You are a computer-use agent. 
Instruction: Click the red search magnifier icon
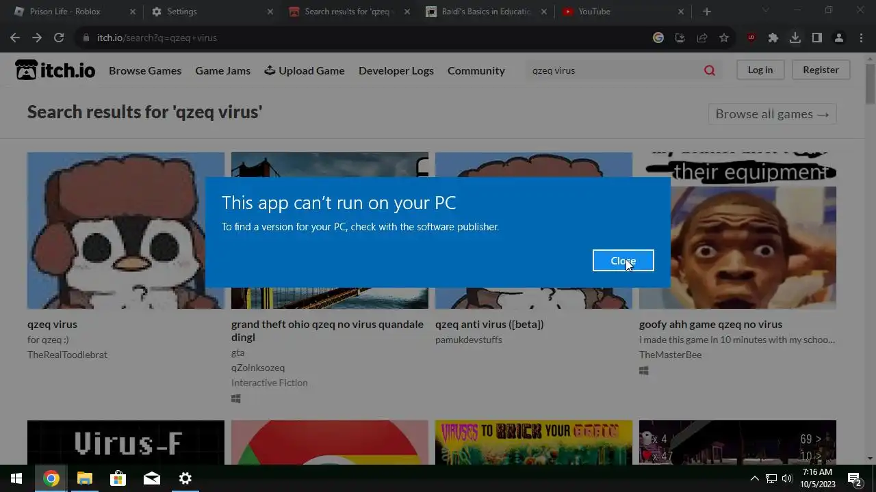tap(710, 70)
